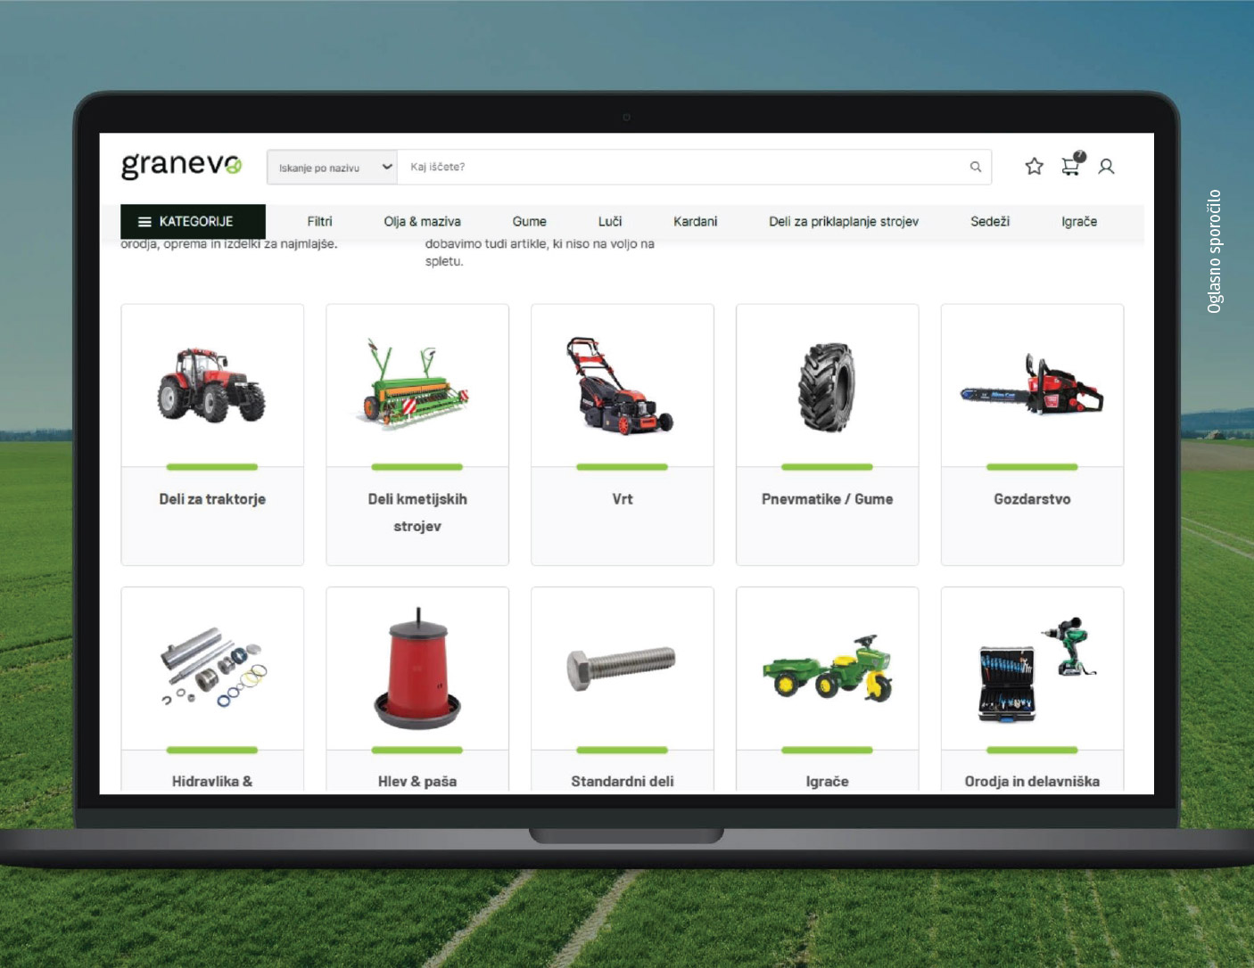Open the Hlev & paša feeder image
Screen dimensions: 1254x968
(417, 669)
